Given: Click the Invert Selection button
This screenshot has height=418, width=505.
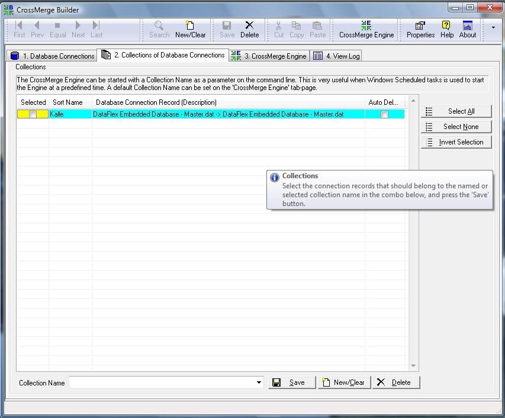Looking at the screenshot, I should tap(456, 142).
